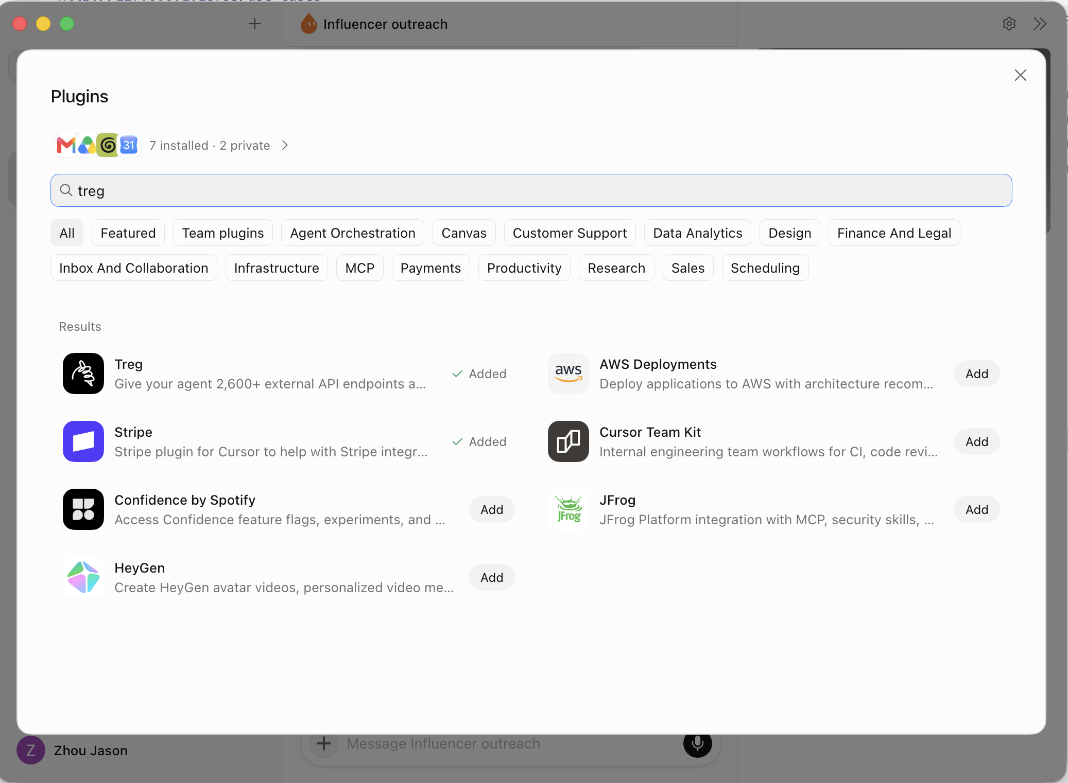Toggle the Added state for Stripe
This screenshot has height=783, width=1068.
[x=479, y=442]
